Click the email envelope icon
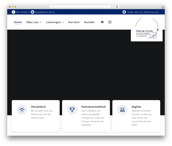 point(33,12)
